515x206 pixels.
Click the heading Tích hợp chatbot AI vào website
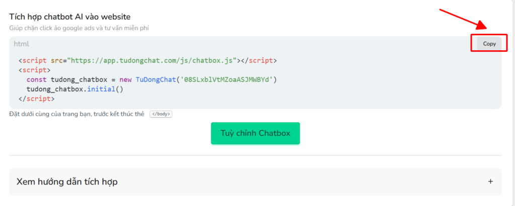[x=69, y=17]
